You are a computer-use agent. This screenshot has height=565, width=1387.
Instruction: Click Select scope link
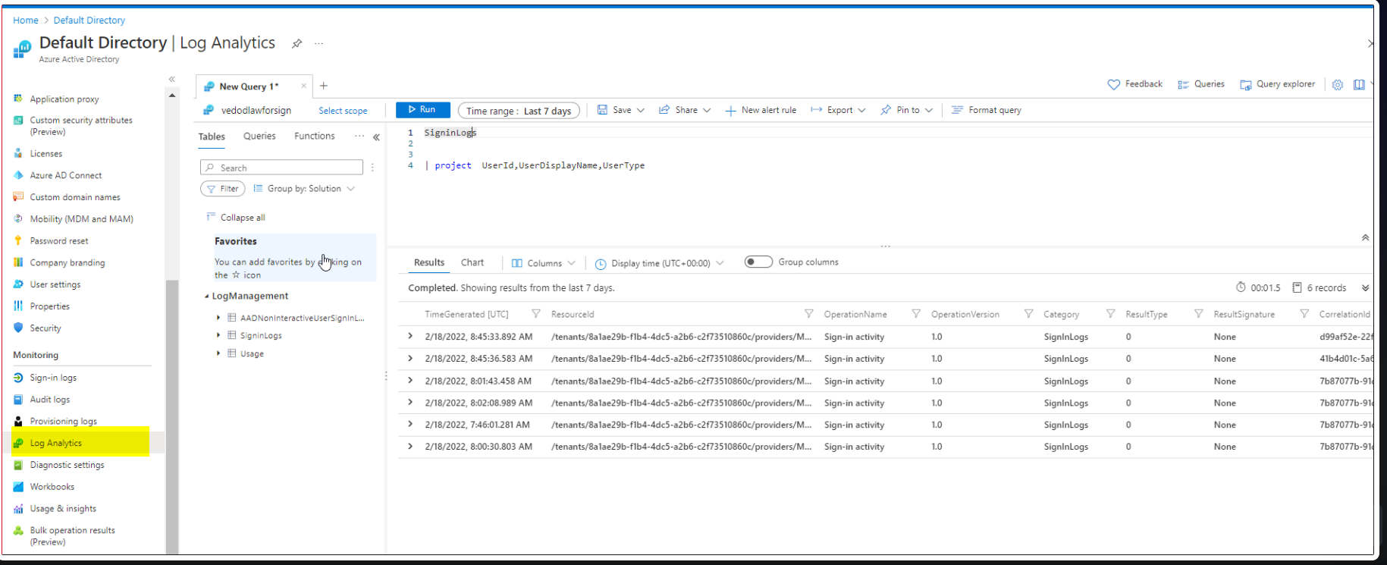(343, 111)
